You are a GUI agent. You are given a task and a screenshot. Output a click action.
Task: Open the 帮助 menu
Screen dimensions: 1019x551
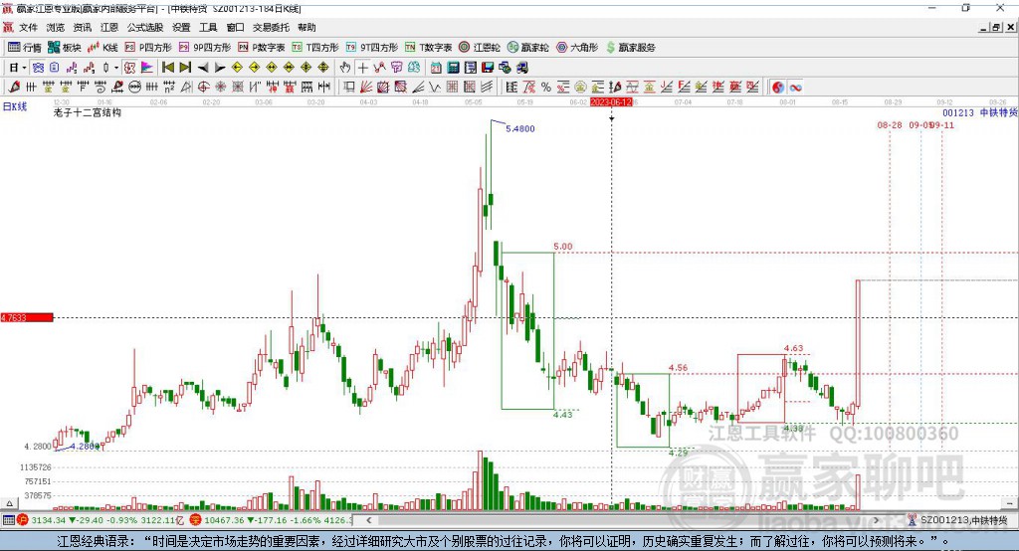tap(306, 27)
